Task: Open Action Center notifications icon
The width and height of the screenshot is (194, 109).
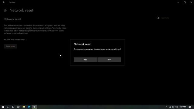Action: [190, 107]
